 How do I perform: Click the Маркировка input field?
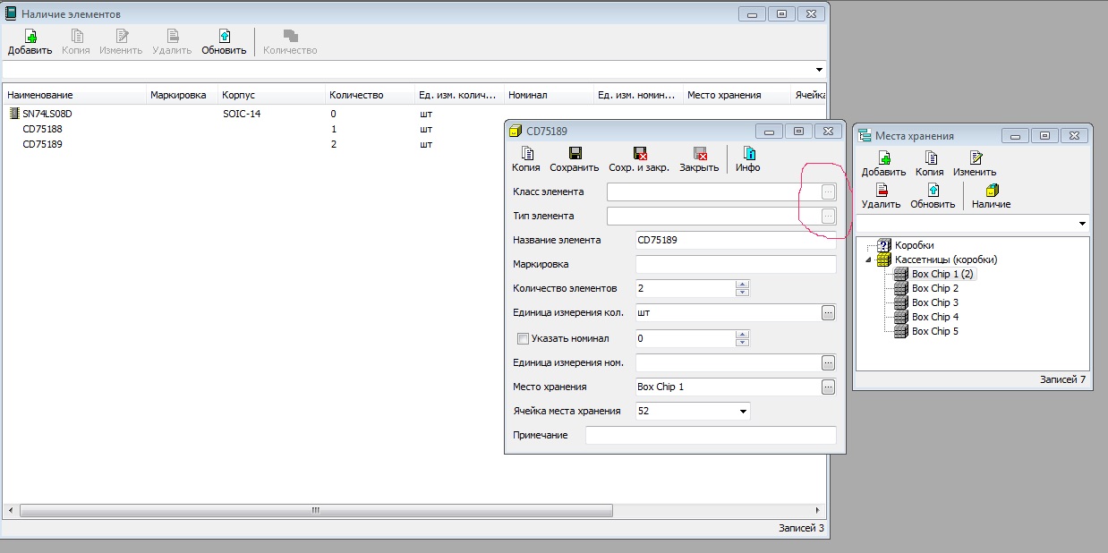(x=736, y=264)
